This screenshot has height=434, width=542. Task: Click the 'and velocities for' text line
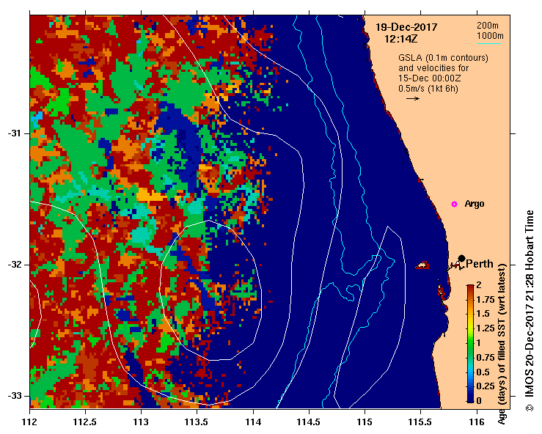coord(433,68)
